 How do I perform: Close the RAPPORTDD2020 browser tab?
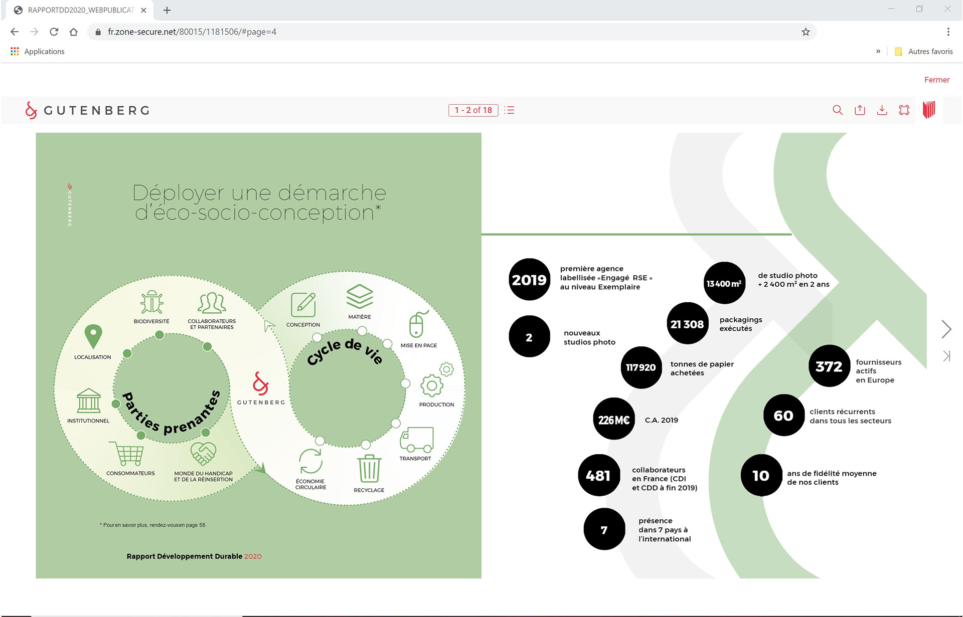(x=143, y=10)
